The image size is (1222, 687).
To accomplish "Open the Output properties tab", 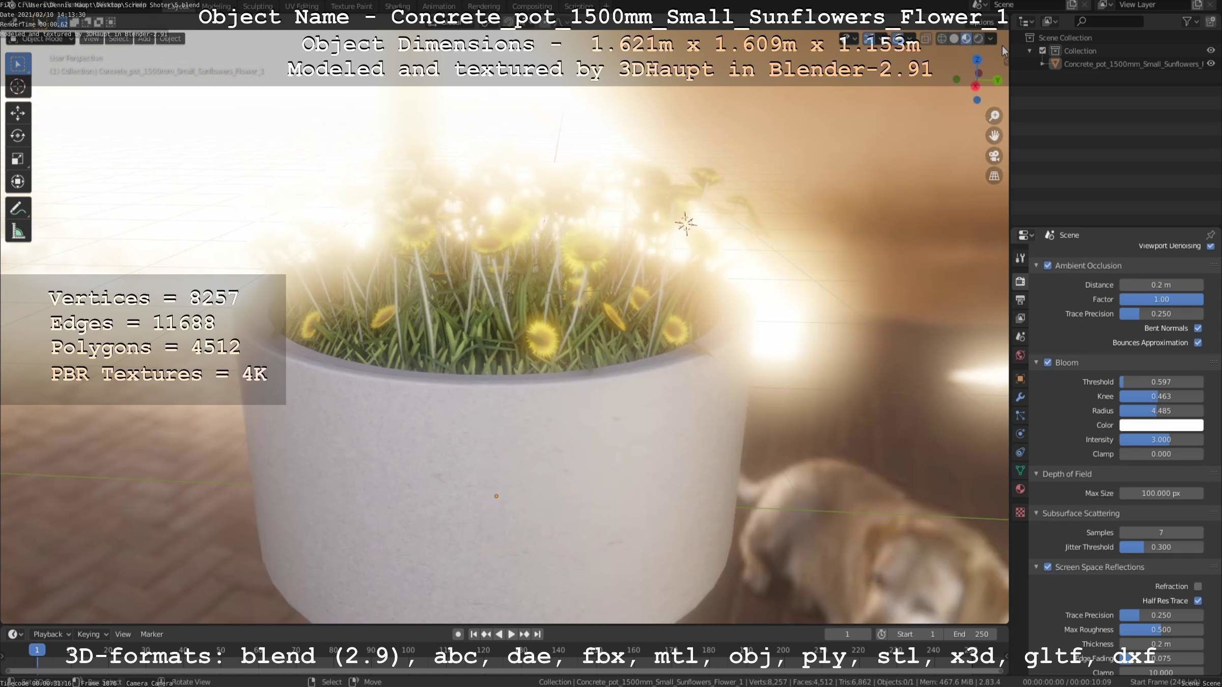I will pos(1020,300).
